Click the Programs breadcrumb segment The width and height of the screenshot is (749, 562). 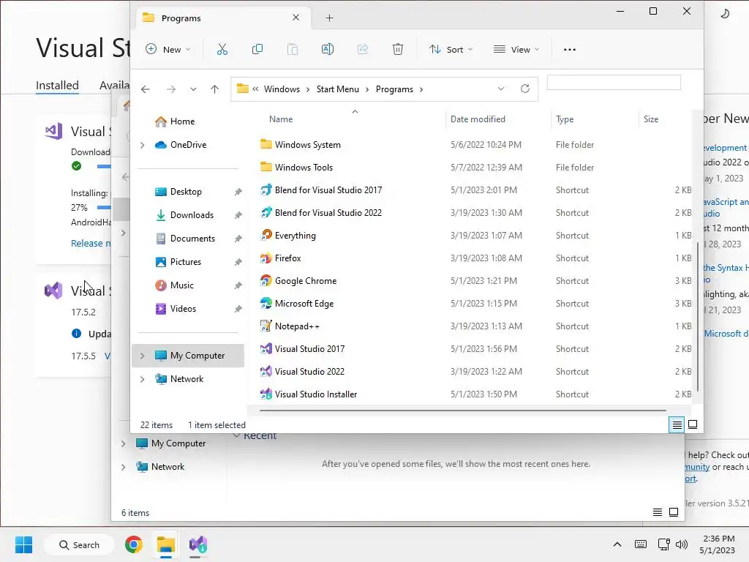pos(394,89)
